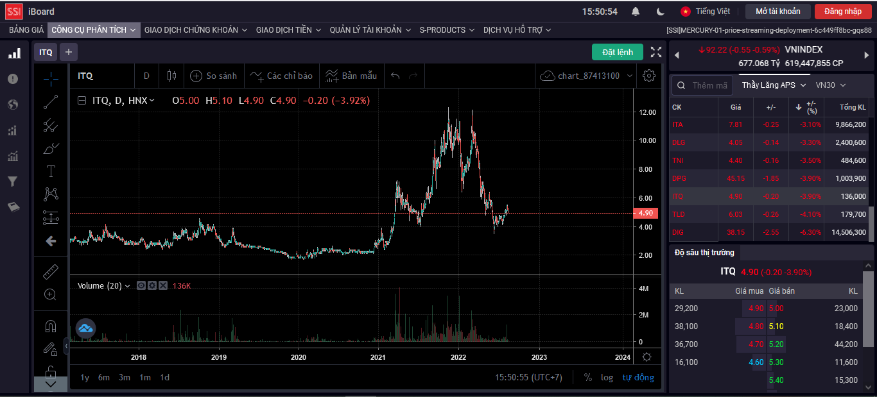Open CÔNG CỤ PHÂN TÍCH menu
The width and height of the screenshot is (877, 397).
(94, 30)
